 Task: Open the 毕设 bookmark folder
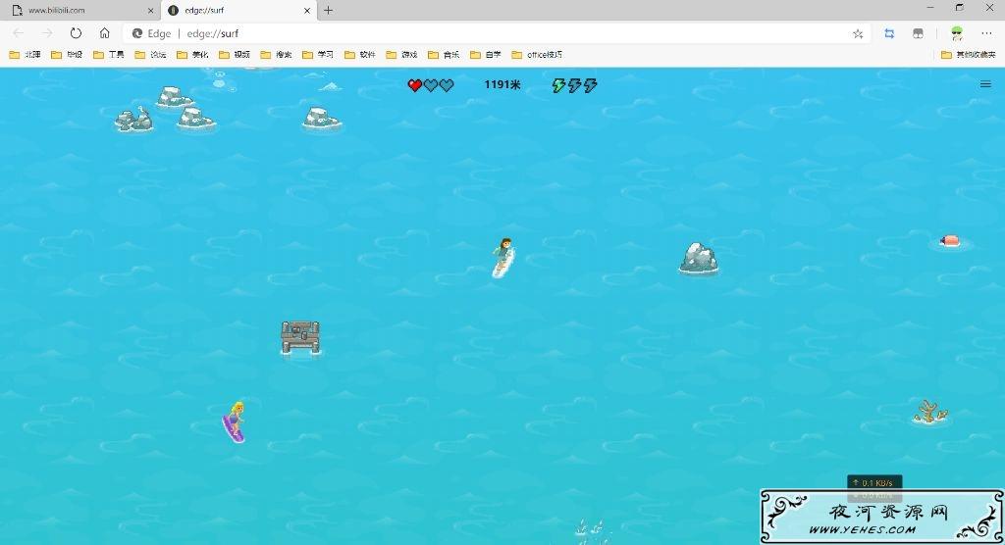click(x=67, y=55)
